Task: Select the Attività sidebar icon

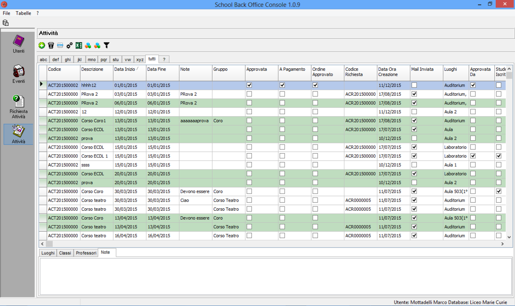Action: [x=18, y=134]
